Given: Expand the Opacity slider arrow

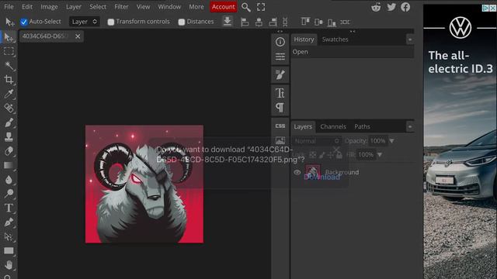Looking at the screenshot, I should click(391, 141).
